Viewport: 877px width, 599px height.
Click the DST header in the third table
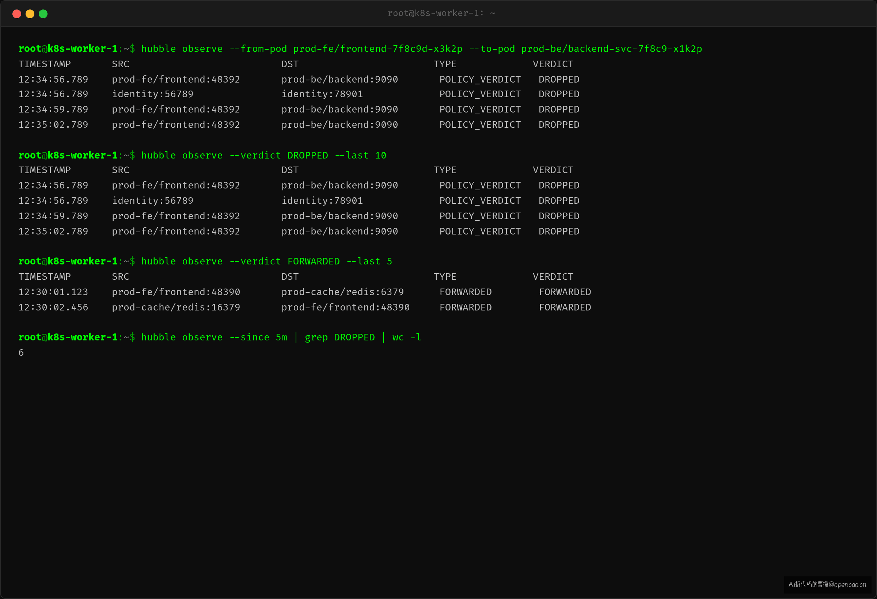[x=290, y=277]
